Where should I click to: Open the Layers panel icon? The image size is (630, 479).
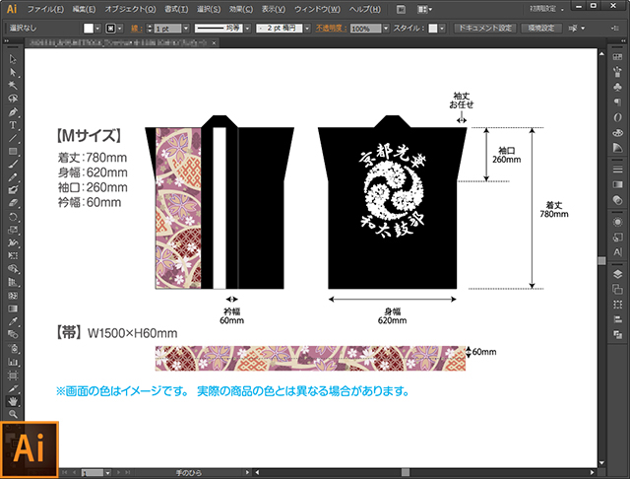(x=617, y=274)
